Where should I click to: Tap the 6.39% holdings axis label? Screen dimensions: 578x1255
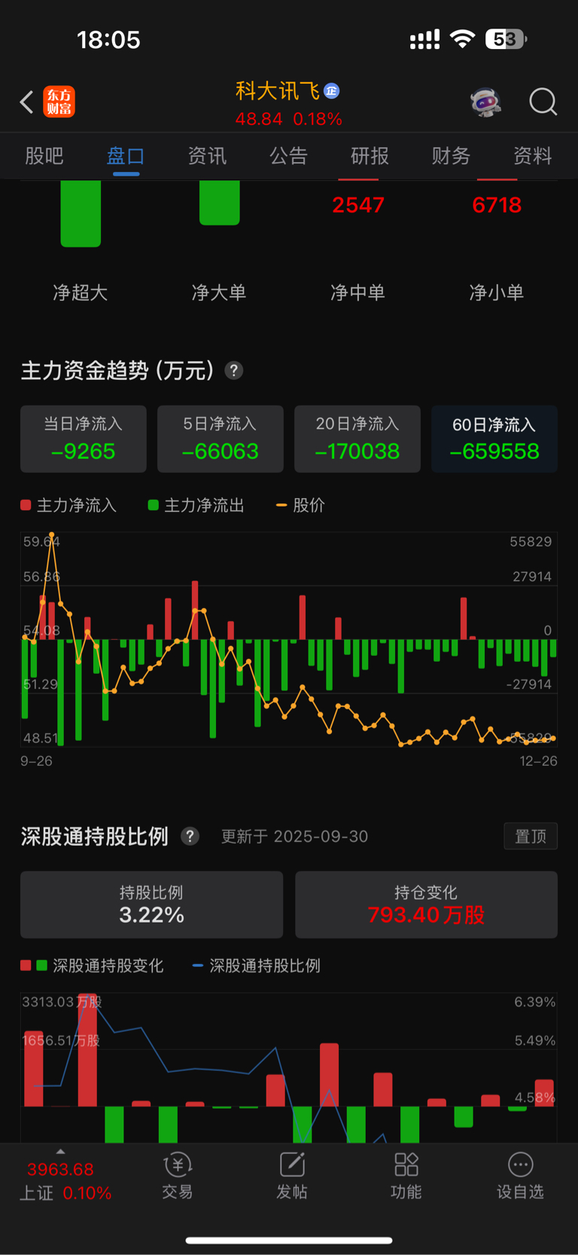(x=535, y=1002)
